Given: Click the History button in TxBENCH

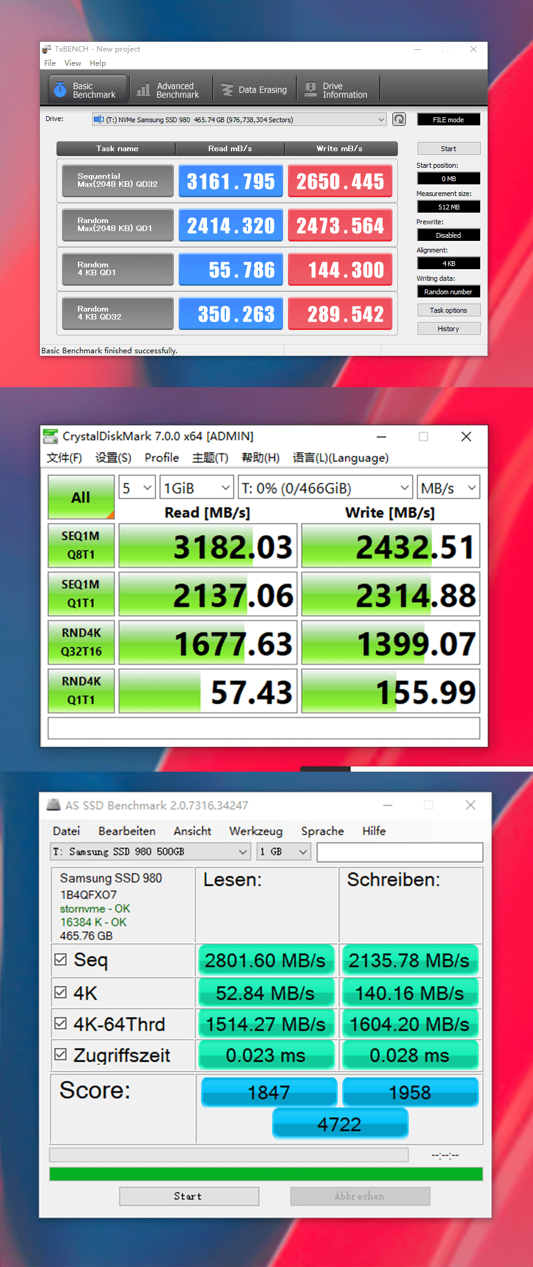Looking at the screenshot, I should click(448, 329).
